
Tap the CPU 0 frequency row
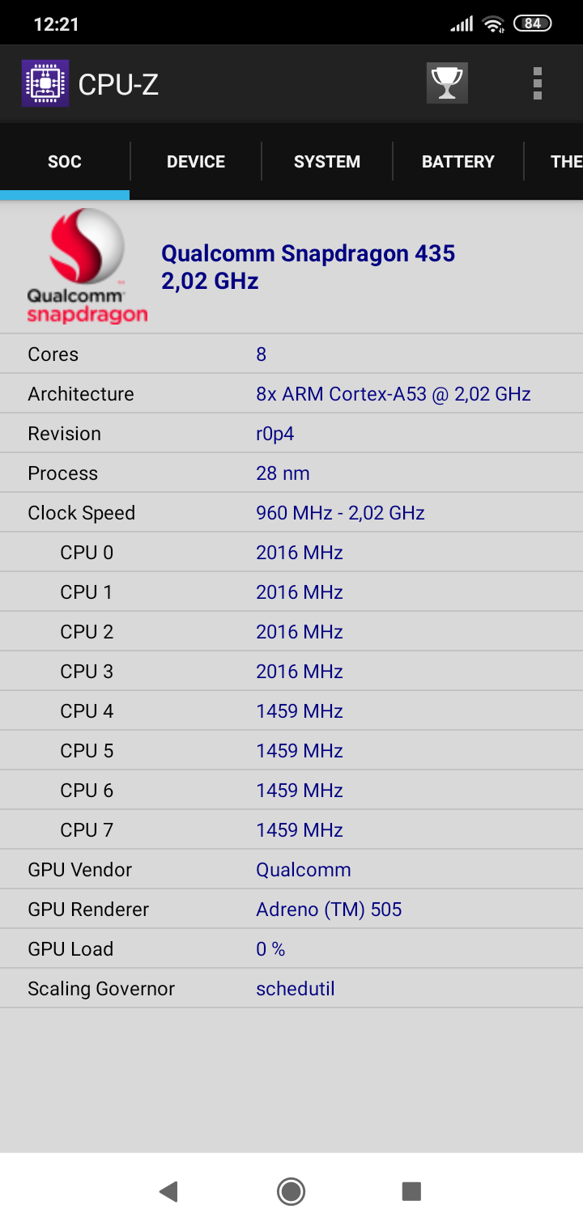(291, 553)
